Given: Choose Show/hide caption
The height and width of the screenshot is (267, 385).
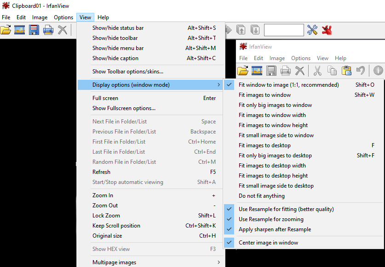Looking at the screenshot, I should pos(150,58).
